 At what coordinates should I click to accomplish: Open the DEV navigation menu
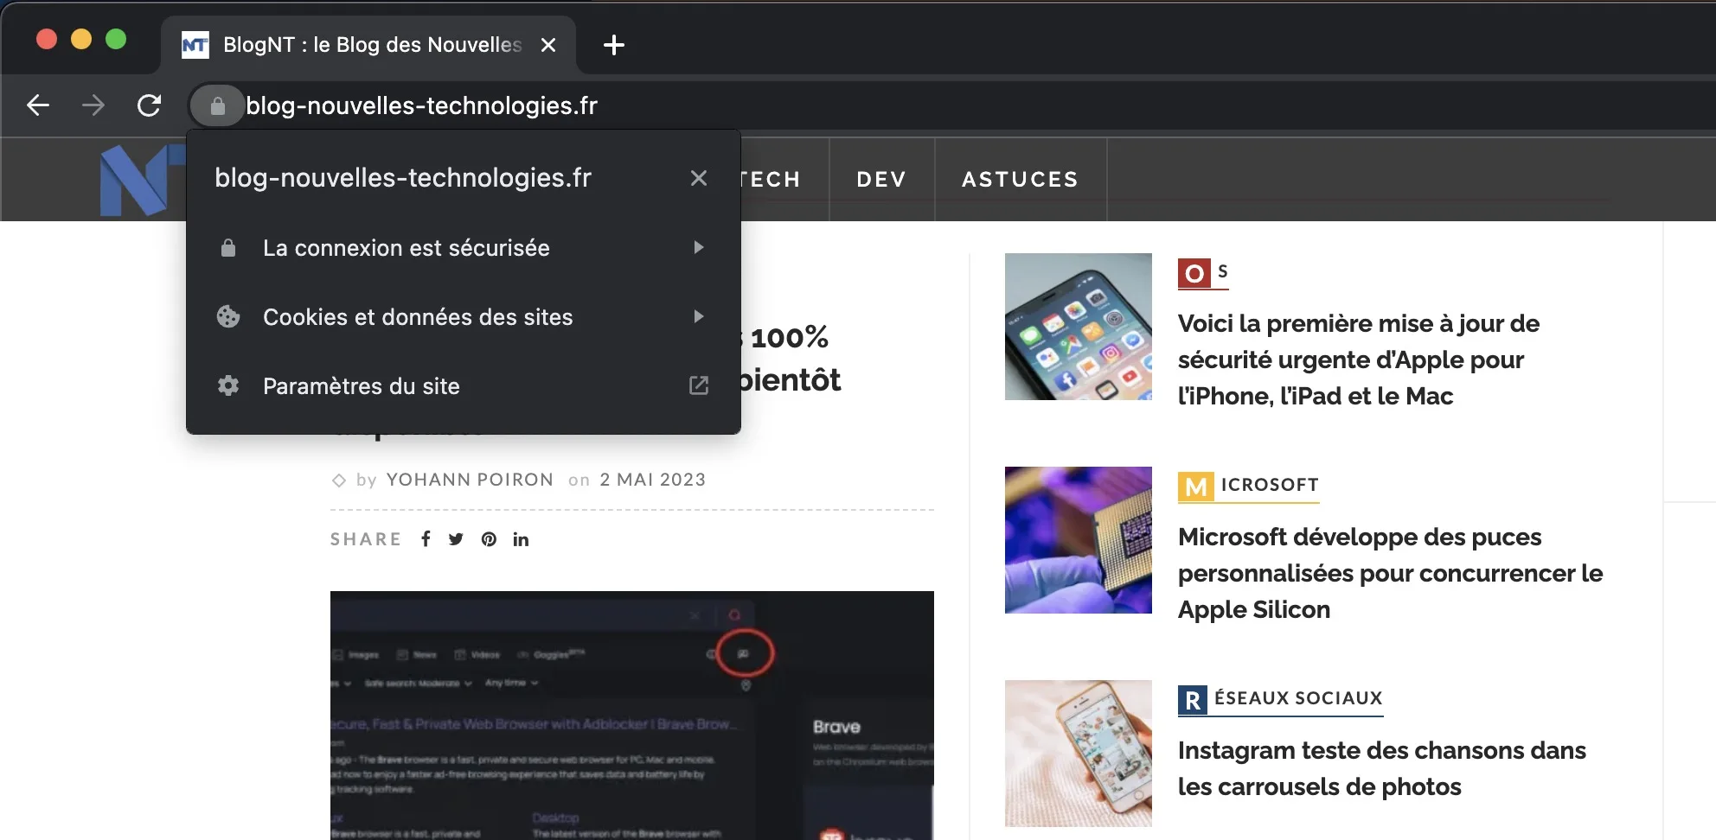tap(881, 179)
